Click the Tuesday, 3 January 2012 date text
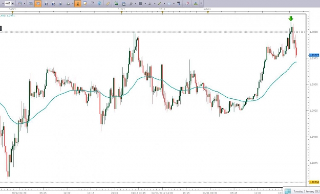320x194 pixels. (306, 191)
